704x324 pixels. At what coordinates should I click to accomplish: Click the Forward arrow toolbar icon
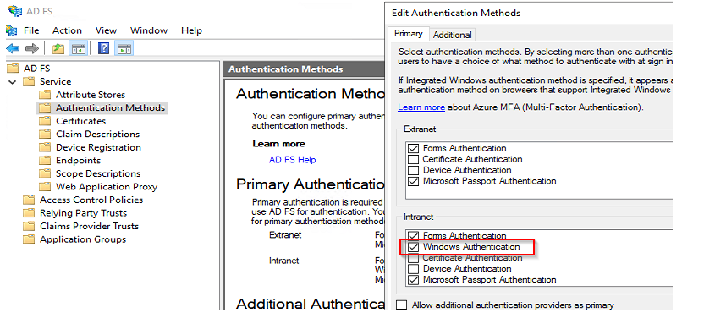click(x=31, y=48)
